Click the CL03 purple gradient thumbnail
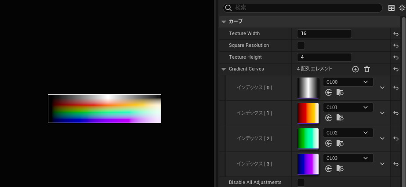Viewport: 406px width, 187px height. [x=308, y=164]
